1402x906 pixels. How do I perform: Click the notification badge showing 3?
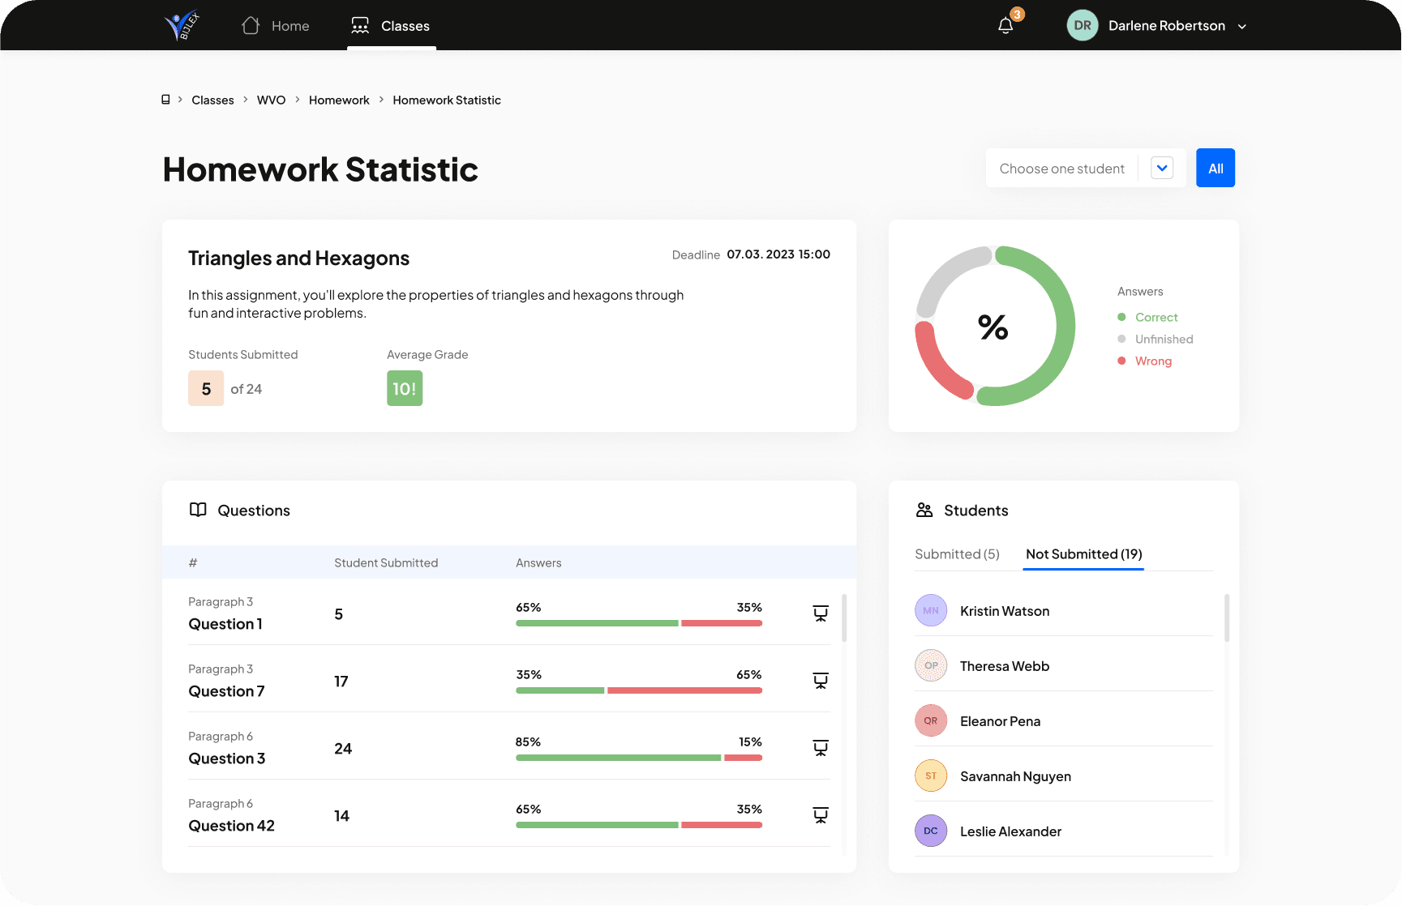(x=1017, y=15)
